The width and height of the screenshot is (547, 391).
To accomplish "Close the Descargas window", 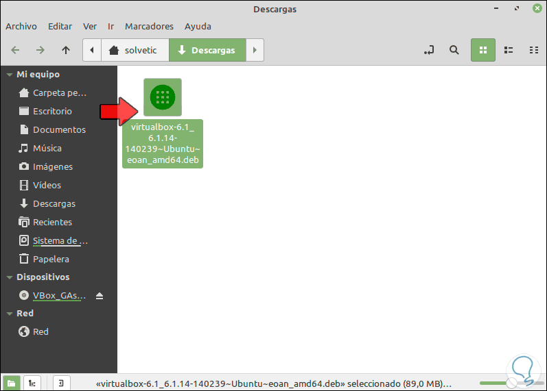I will click(x=537, y=8).
